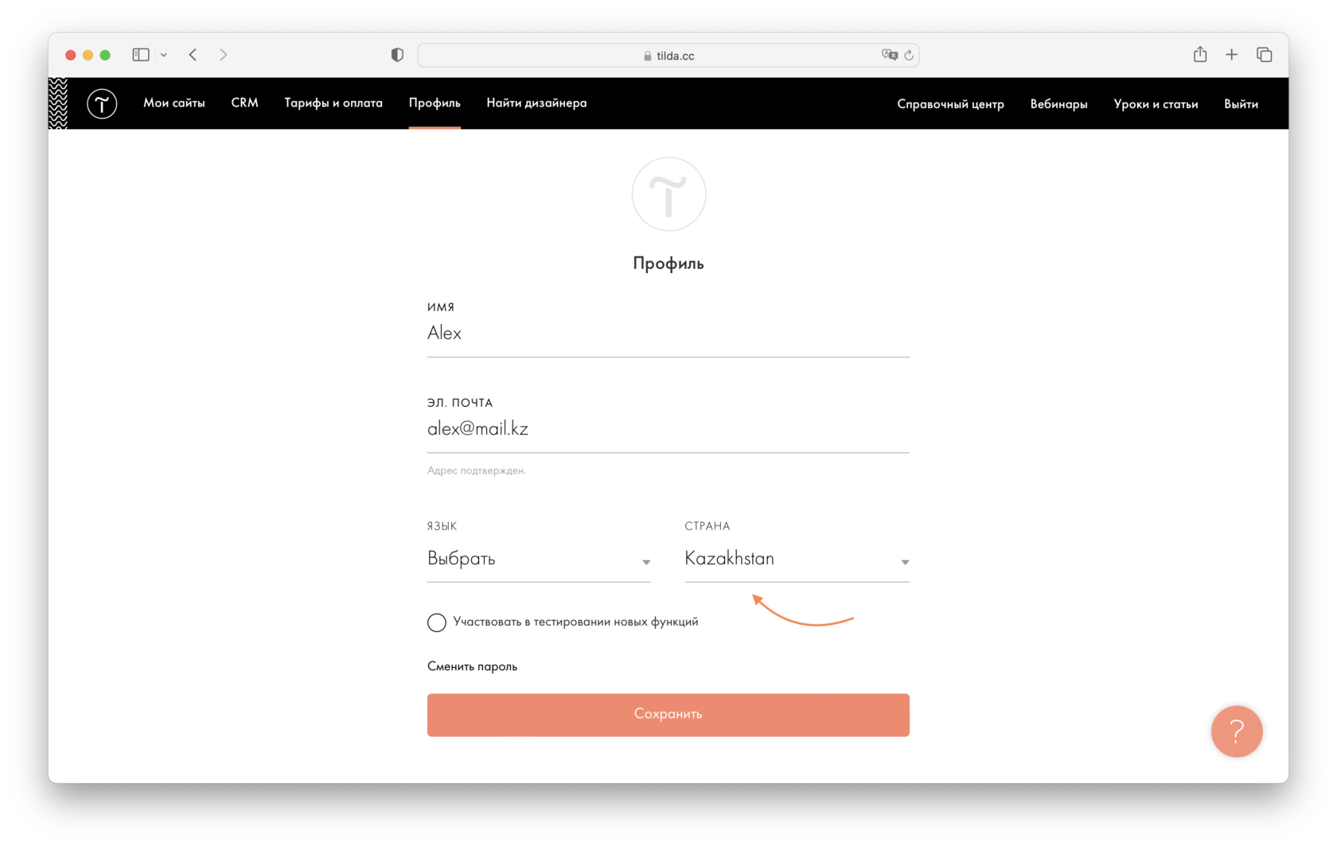Screen dimensions: 1337x847
Task: Open Уроки и статьи link
Action: coord(1156,103)
